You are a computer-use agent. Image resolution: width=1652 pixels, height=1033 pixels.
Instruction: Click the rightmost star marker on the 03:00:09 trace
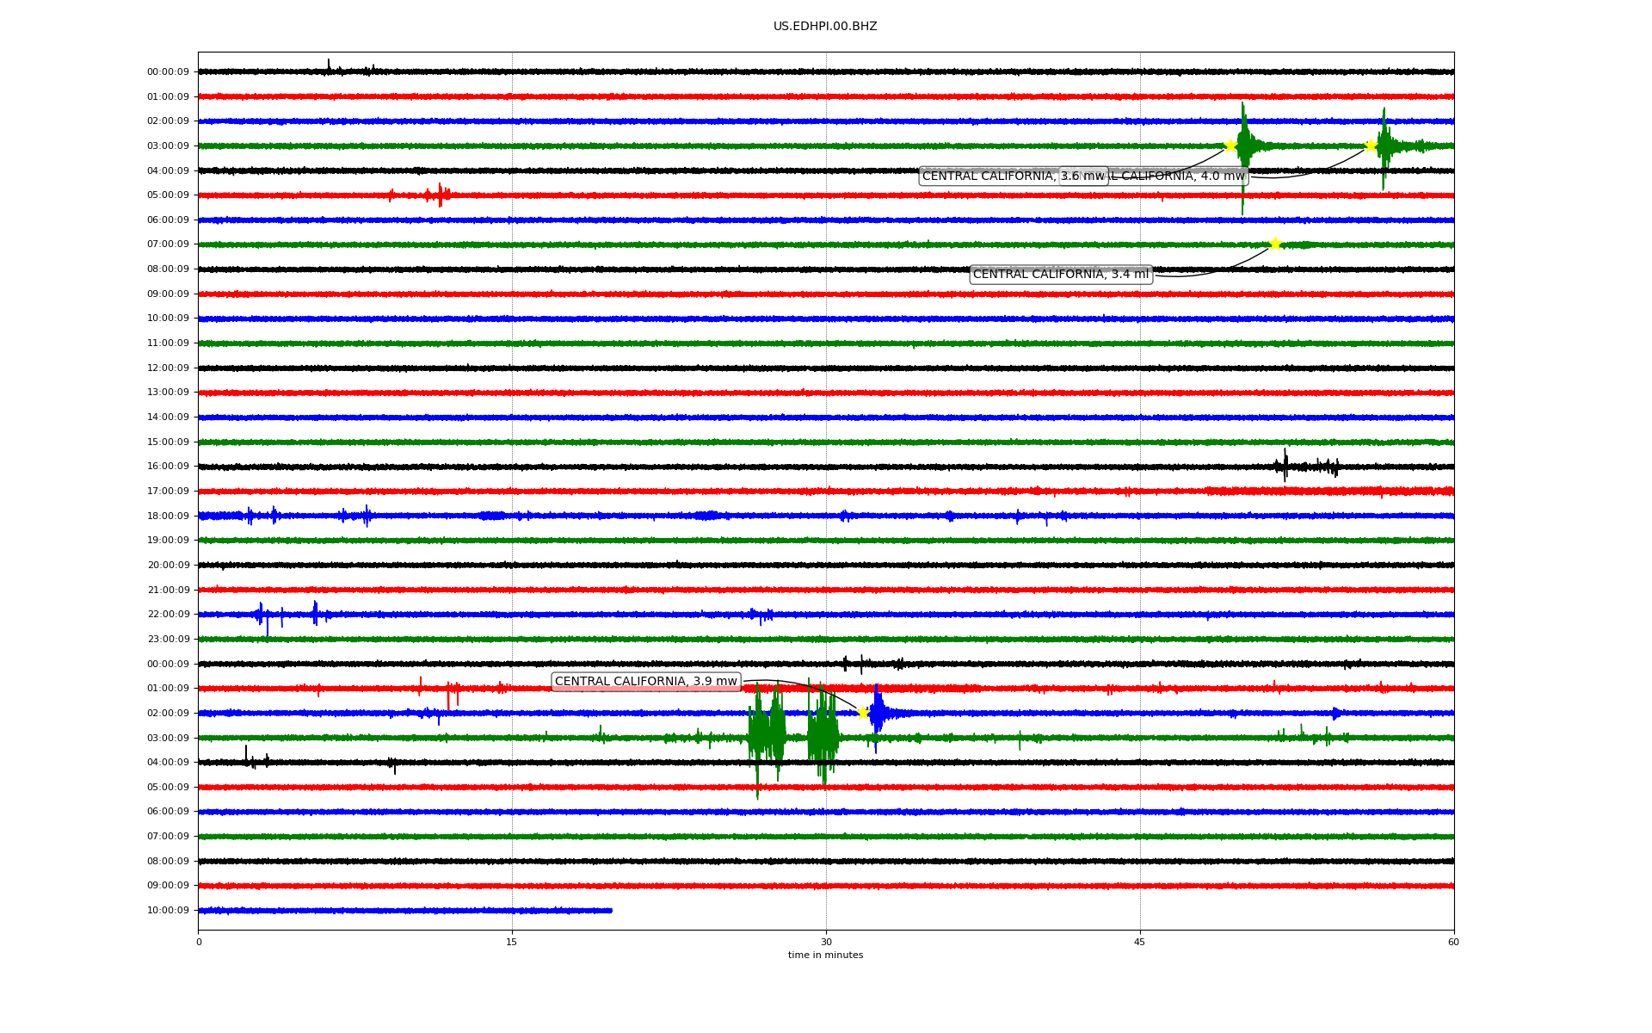pyautogui.click(x=1371, y=145)
